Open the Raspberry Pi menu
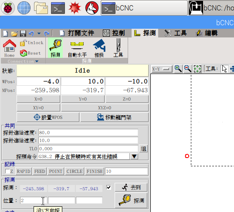 click(8, 8)
